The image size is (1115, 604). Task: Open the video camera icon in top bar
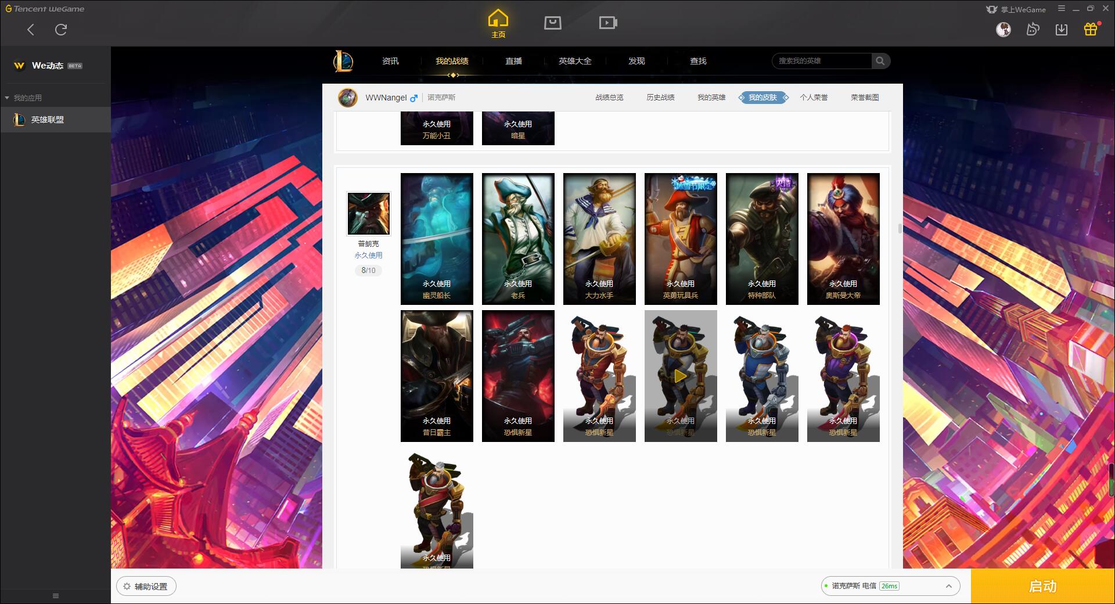[x=608, y=23]
